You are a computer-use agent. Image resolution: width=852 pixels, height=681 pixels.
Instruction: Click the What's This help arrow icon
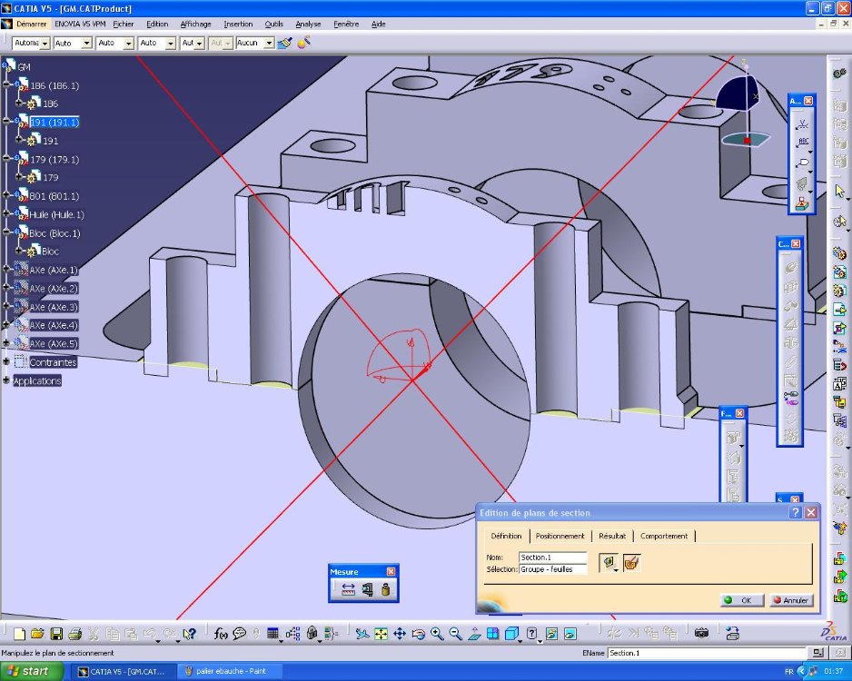[x=189, y=634]
